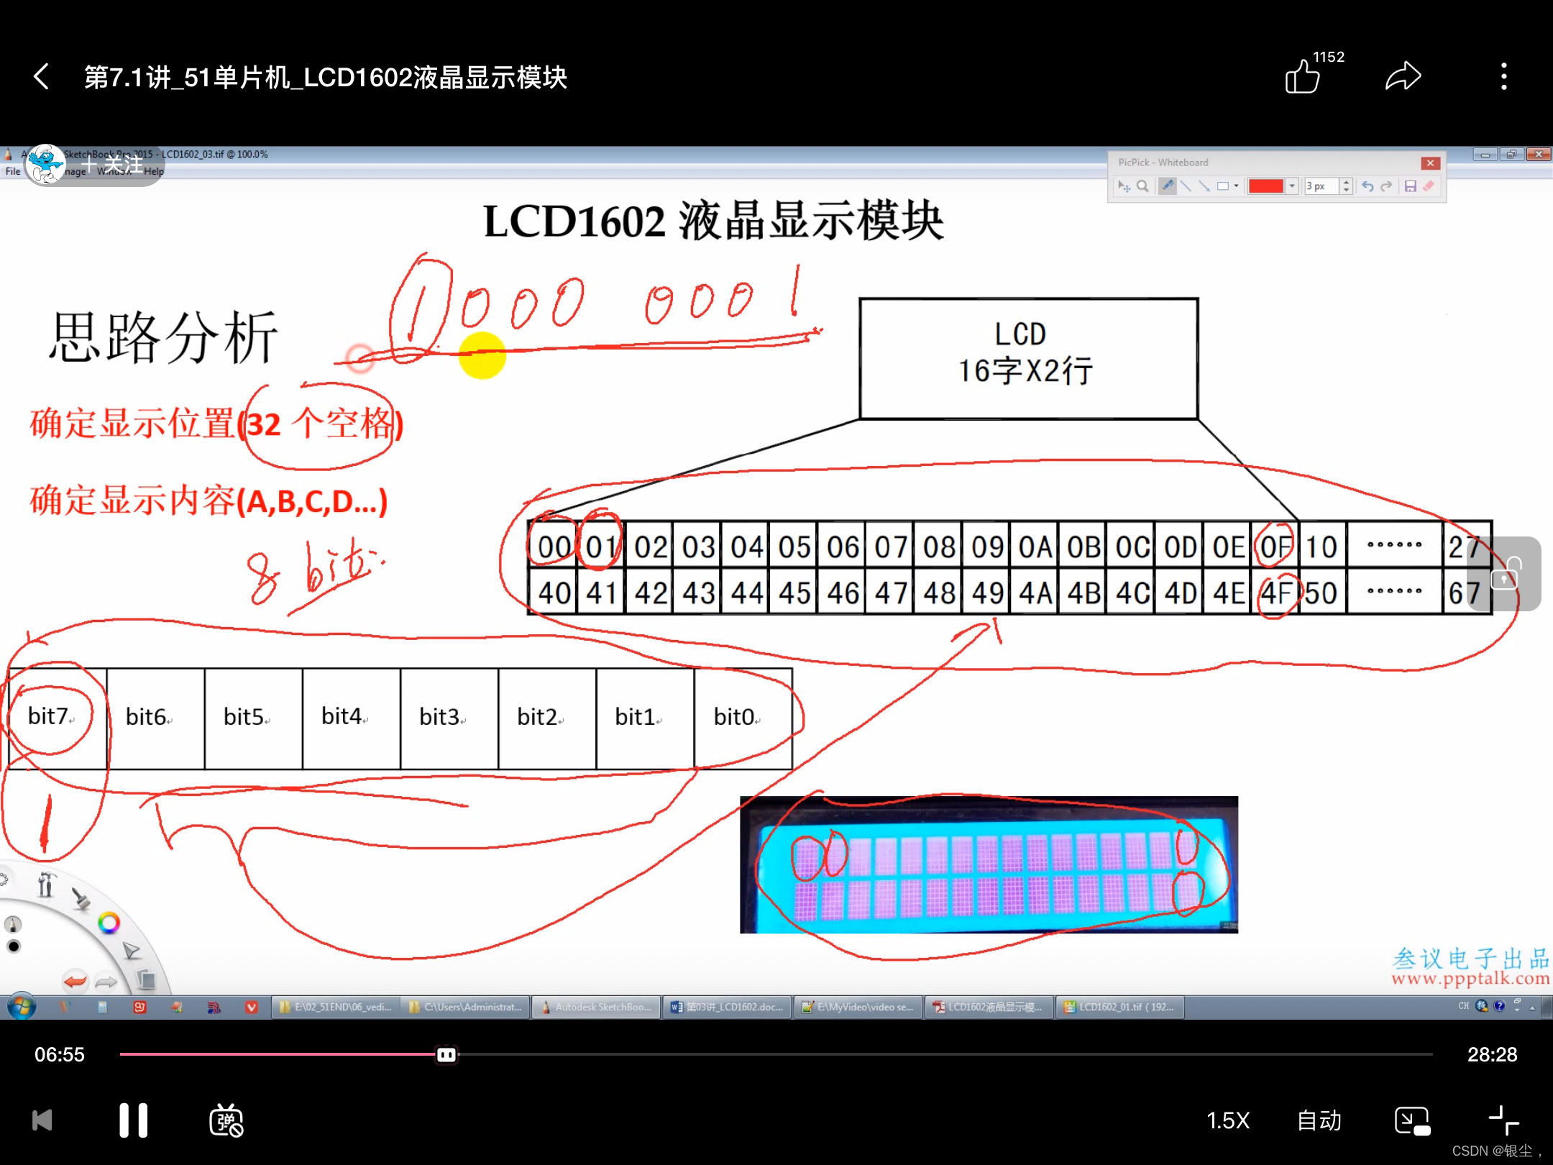Click the red pen color swatch
Screen dimensions: 1553x1165
click(1265, 186)
